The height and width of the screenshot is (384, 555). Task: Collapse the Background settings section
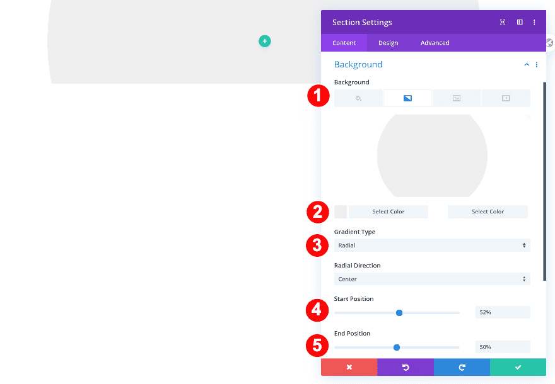point(527,65)
